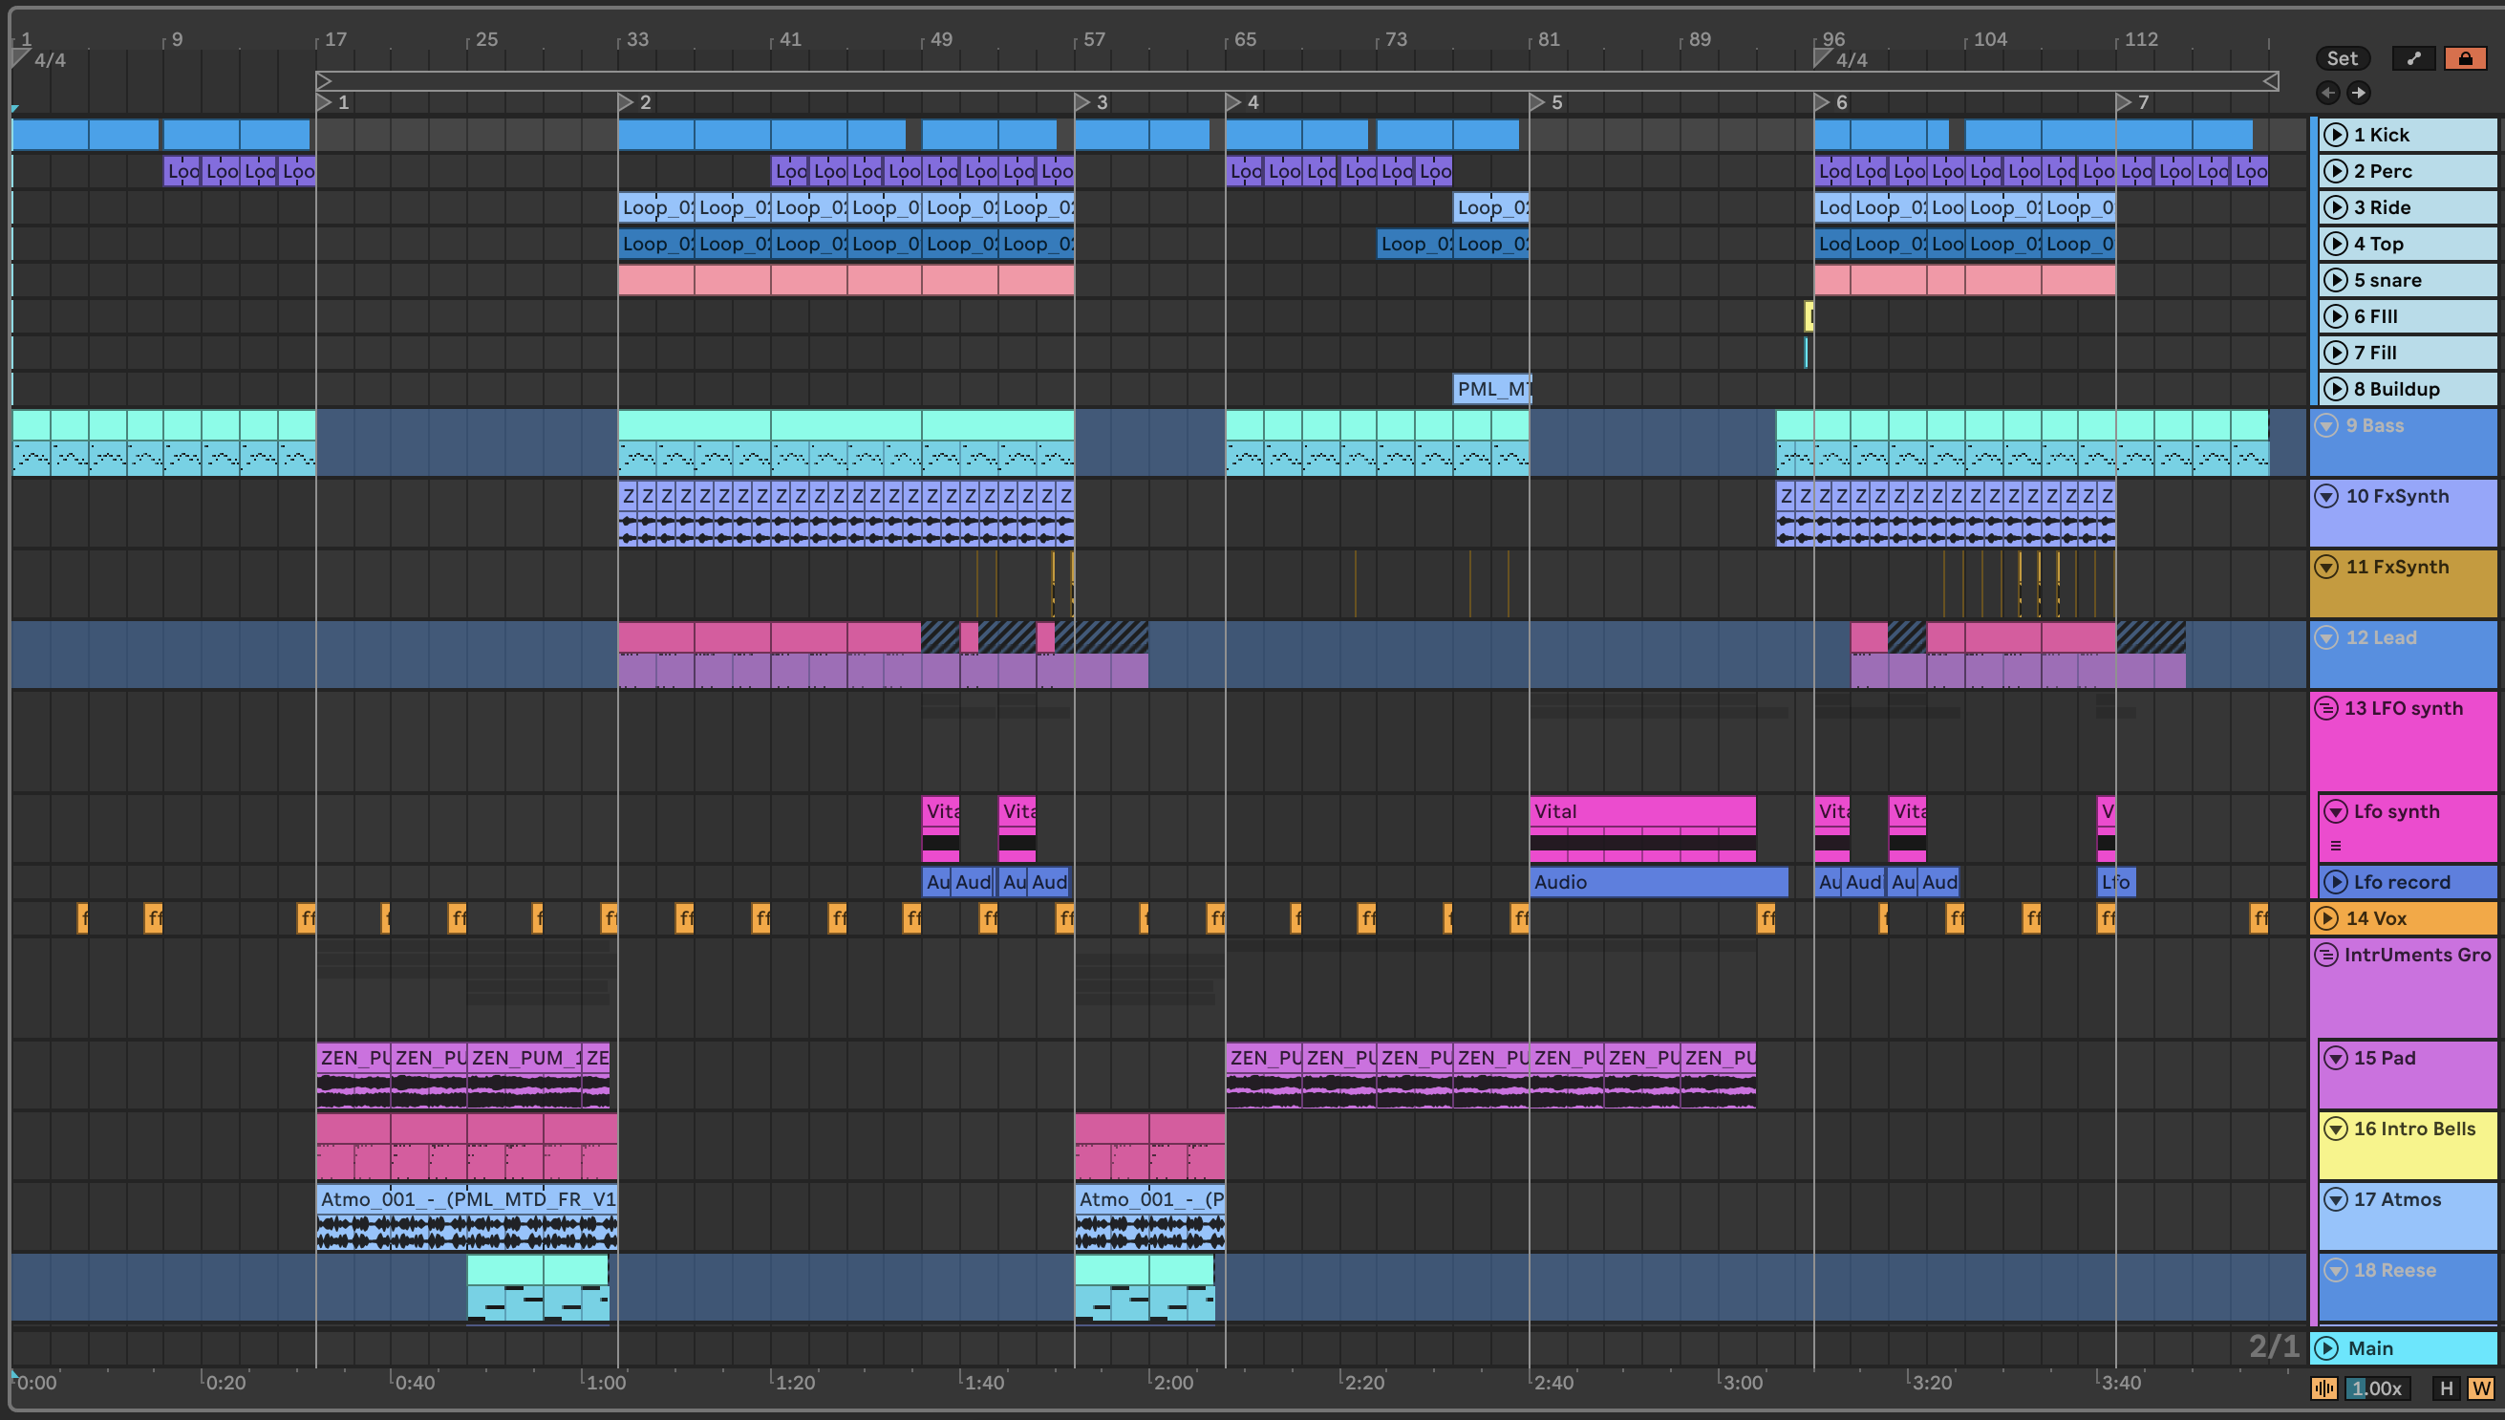Toggle Optimize Arrangement Width W button
Image resolution: width=2505 pixels, height=1420 pixels.
(2480, 1388)
